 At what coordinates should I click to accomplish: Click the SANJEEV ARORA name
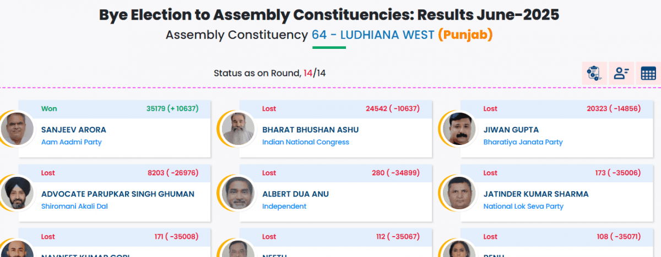(74, 130)
